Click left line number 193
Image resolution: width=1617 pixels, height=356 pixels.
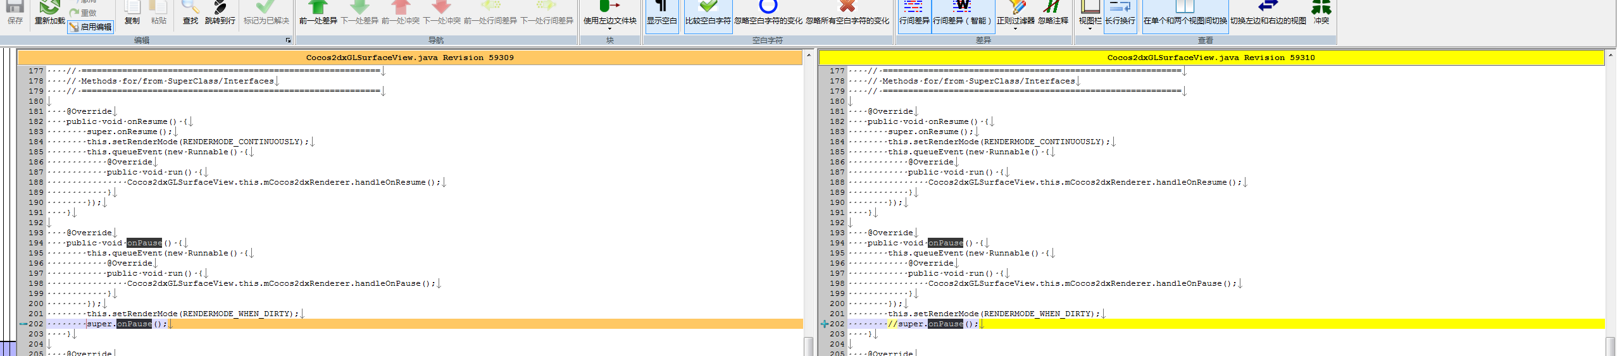pos(36,233)
